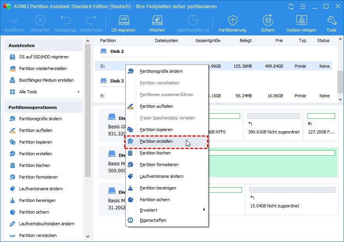Click the refresh icon in title bar
This screenshot has width=344, height=242.
coord(291,7)
